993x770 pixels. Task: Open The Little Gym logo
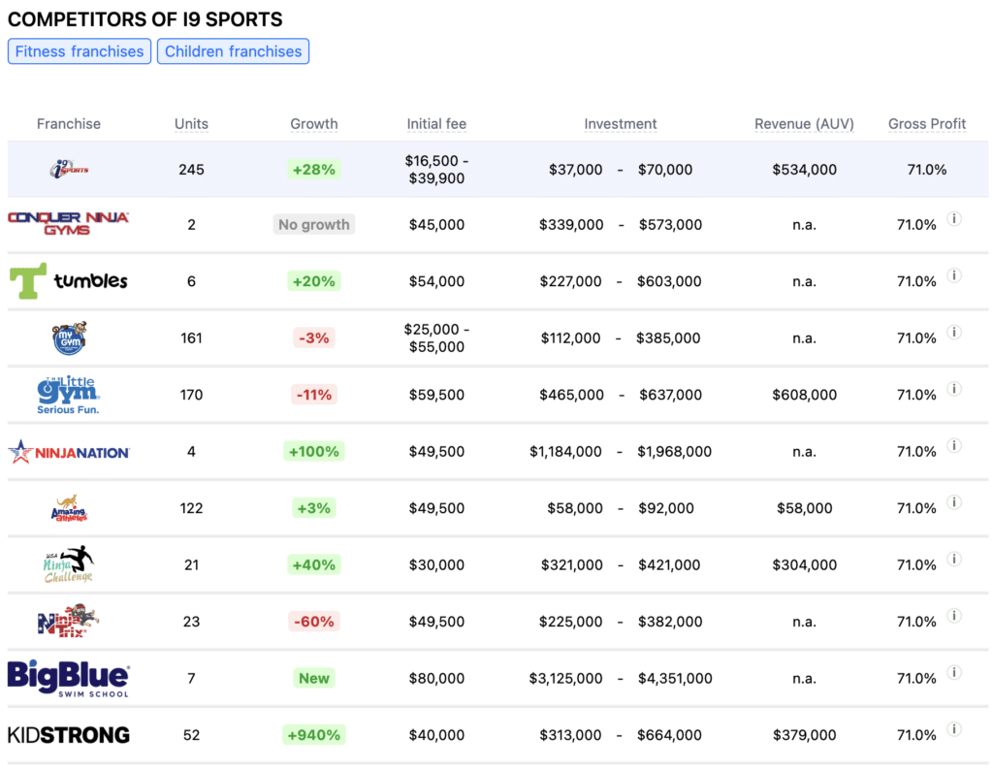(69, 395)
